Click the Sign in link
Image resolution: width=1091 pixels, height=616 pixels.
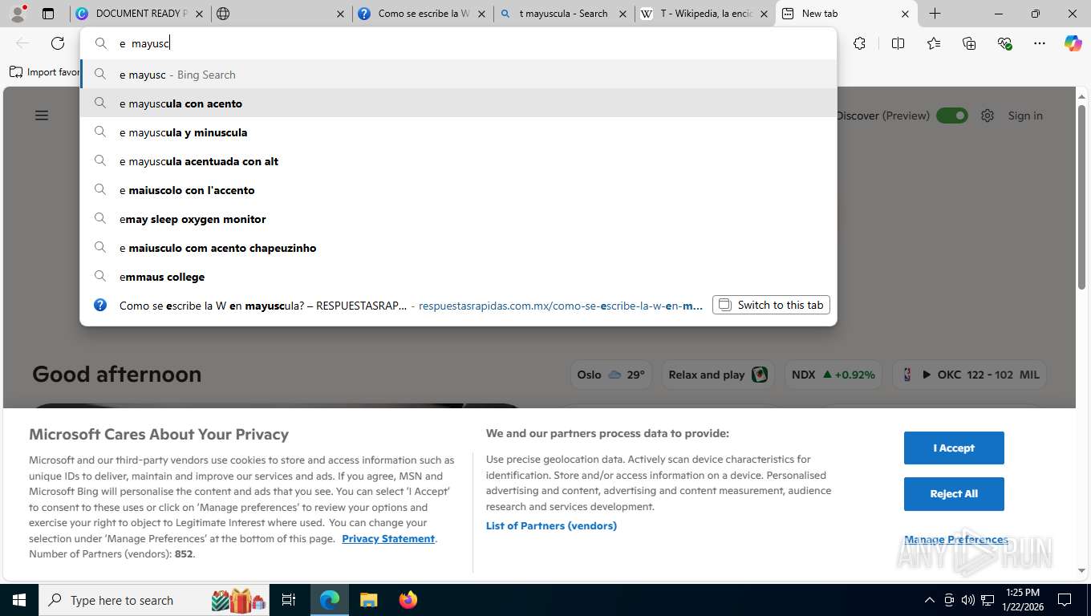pyautogui.click(x=1025, y=115)
